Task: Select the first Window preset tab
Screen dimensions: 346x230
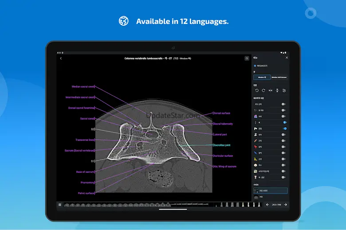Action: pyautogui.click(x=262, y=77)
